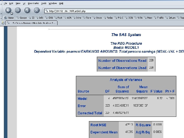Viewport: 184px width, 138px height.
Task: Open the Radar bookmark
Action: (108, 18)
